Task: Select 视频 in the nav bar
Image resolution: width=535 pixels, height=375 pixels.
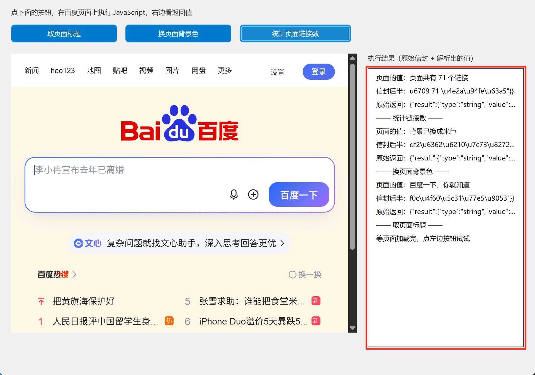Action: pos(146,71)
